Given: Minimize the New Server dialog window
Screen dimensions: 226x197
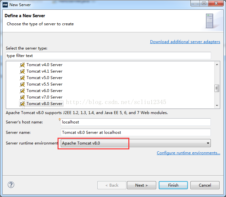Looking at the screenshot, I should (x=195, y=3).
